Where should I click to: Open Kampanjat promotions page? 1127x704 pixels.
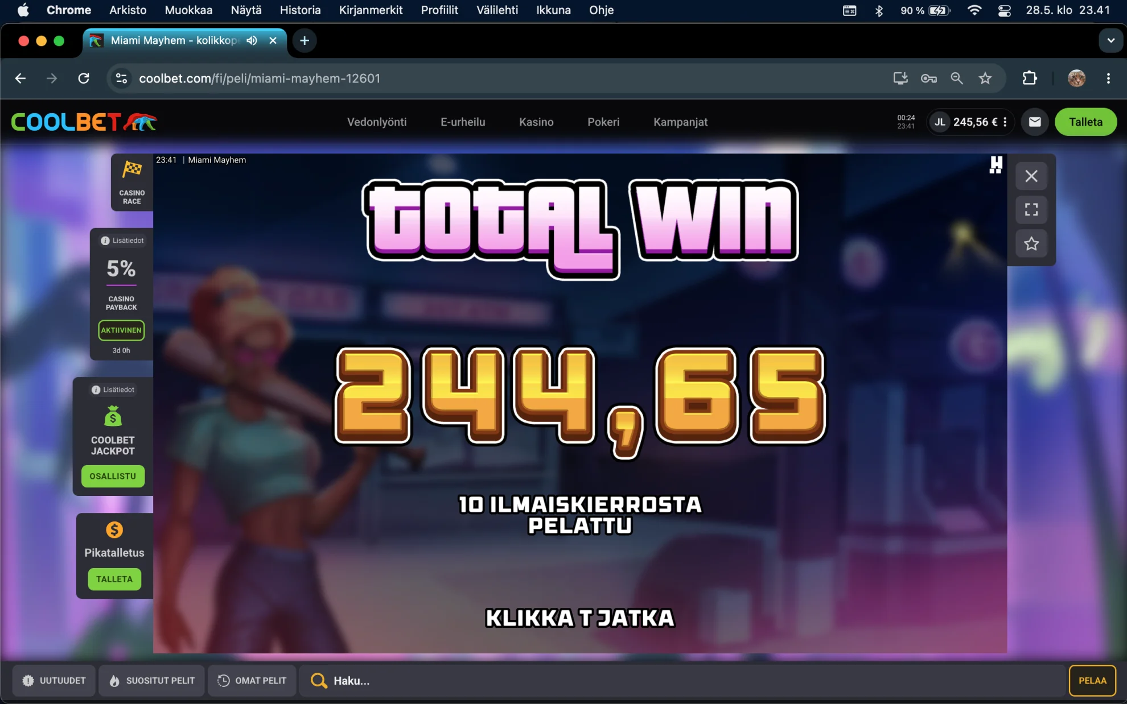tap(680, 122)
